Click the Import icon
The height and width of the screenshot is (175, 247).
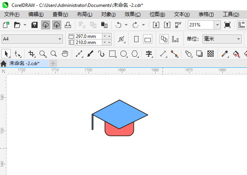(156, 25)
